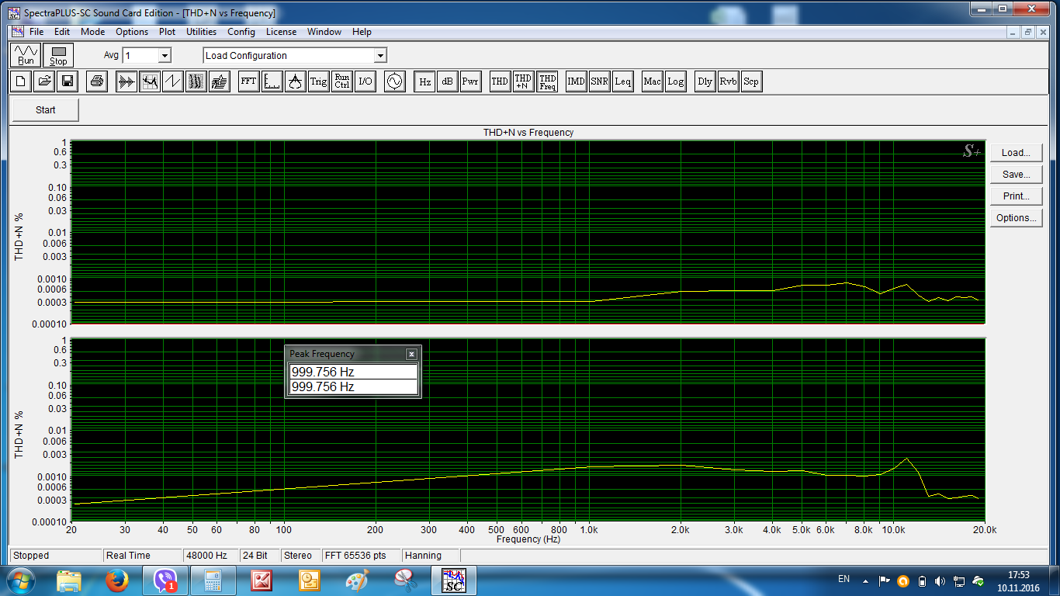
Task: Open the License menu
Action: 281,32
